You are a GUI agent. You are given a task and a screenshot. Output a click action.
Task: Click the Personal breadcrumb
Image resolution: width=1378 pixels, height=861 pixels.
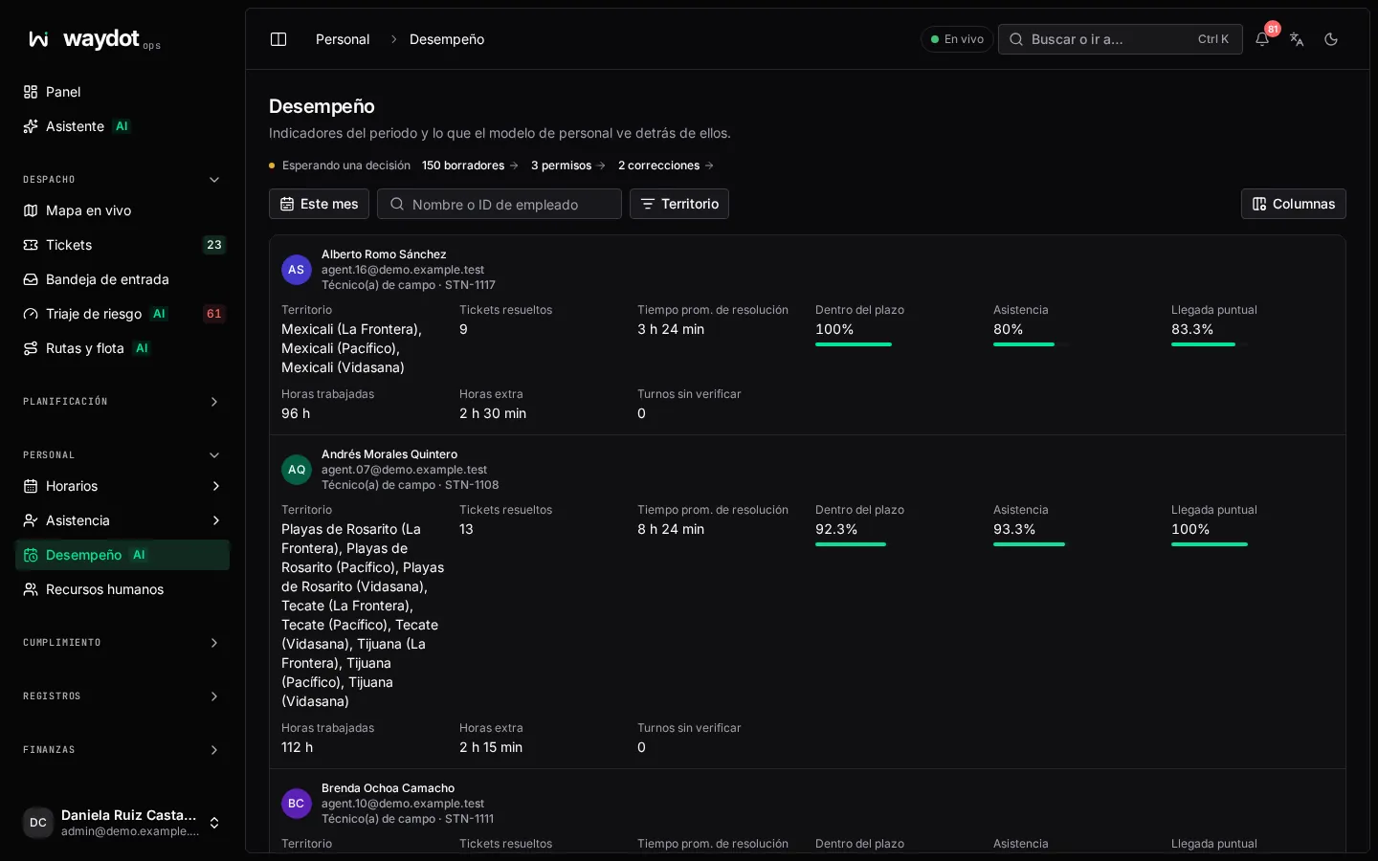[343, 39]
